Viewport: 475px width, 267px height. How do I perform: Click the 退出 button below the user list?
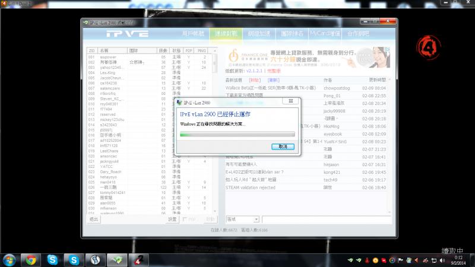tap(94, 219)
